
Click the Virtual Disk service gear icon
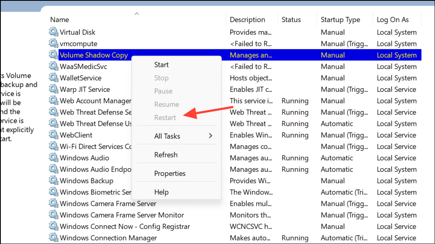point(53,32)
